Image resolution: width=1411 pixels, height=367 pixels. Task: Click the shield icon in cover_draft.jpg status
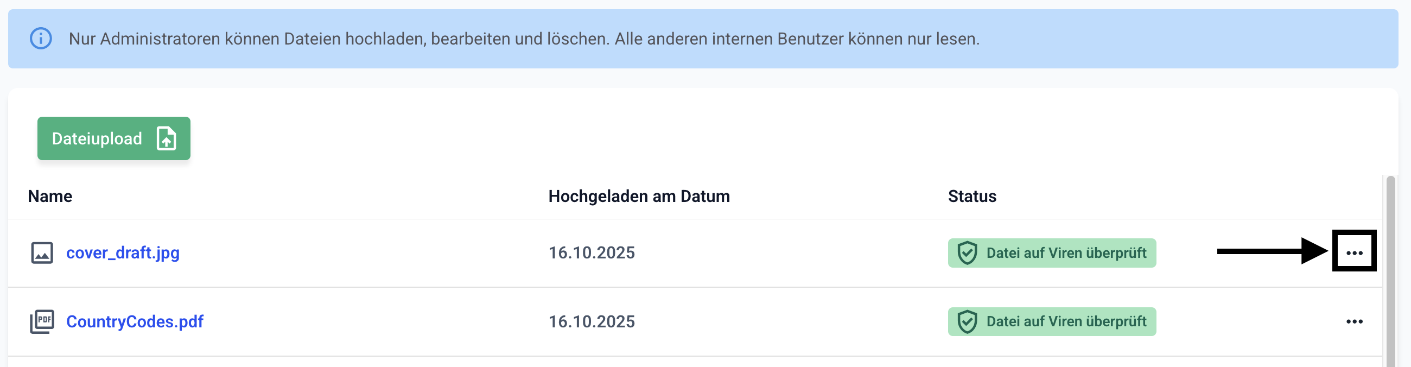coord(967,253)
